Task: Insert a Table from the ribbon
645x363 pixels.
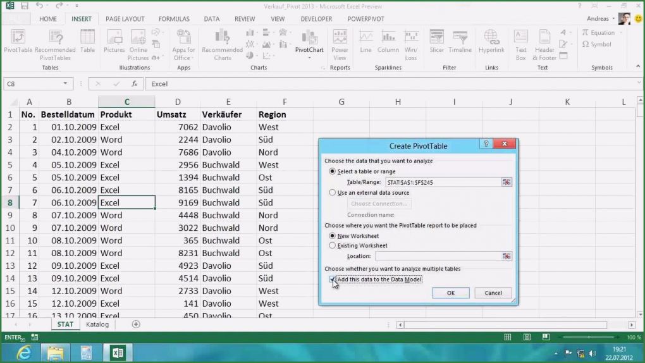Action: 87,42
